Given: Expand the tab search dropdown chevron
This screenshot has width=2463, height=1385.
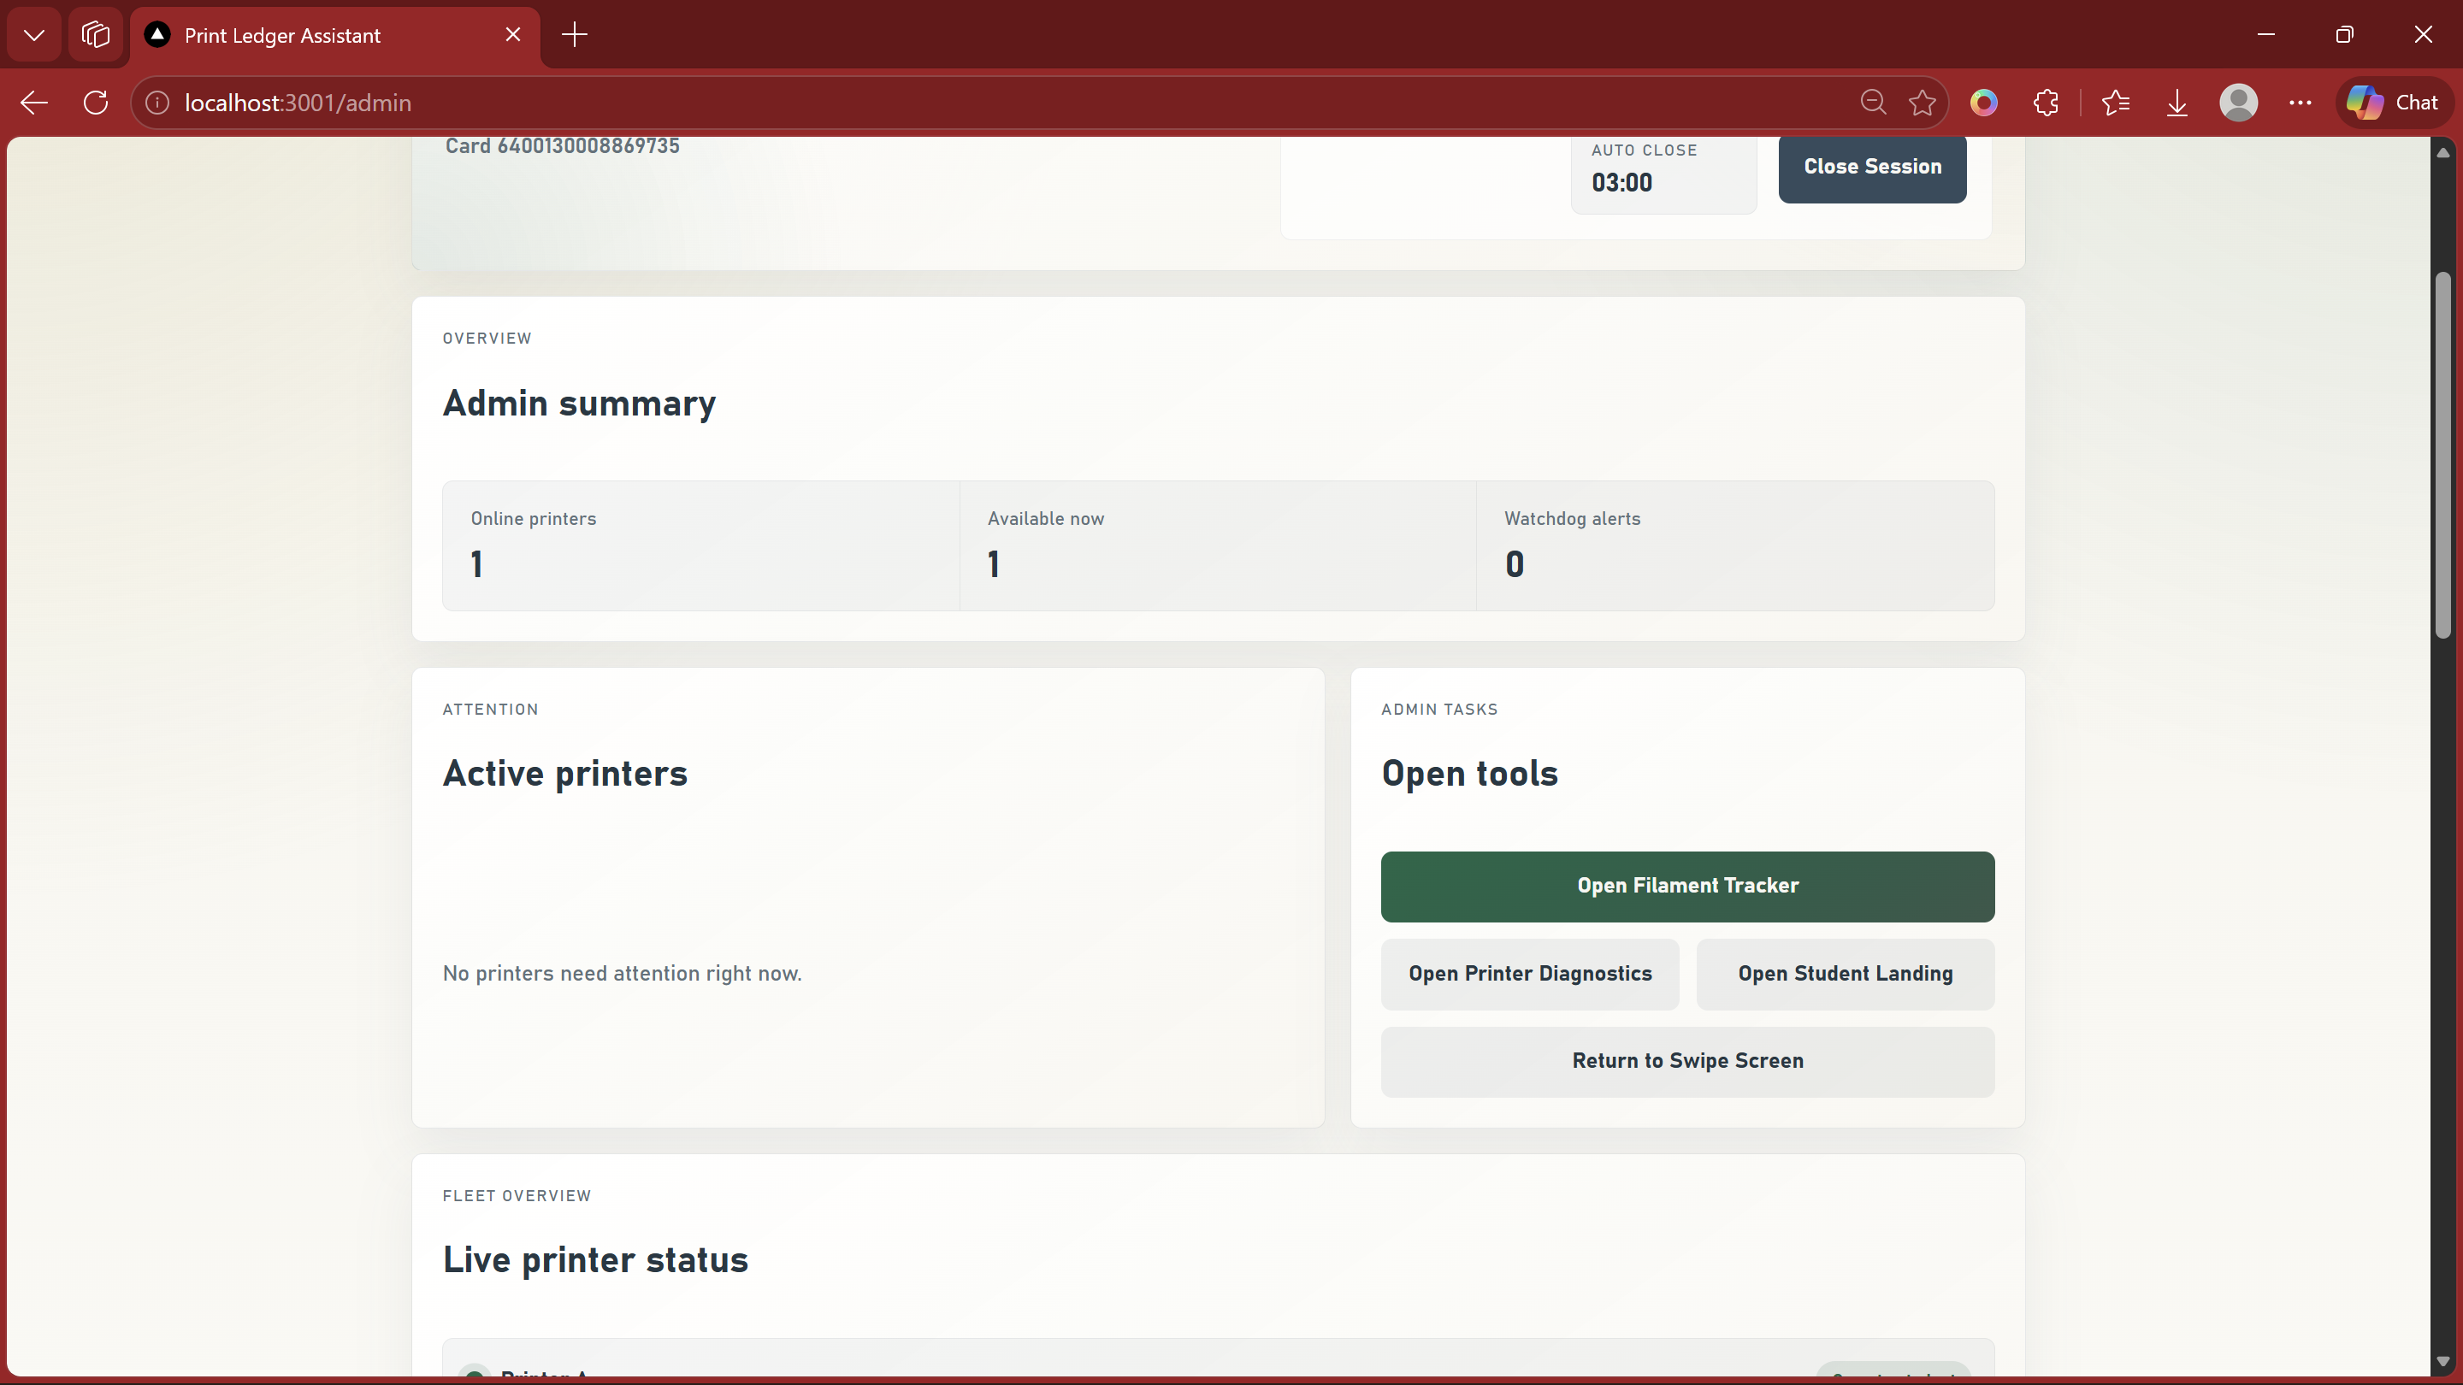Looking at the screenshot, I should point(34,35).
